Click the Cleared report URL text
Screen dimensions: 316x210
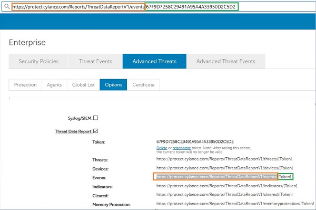pos(224,195)
